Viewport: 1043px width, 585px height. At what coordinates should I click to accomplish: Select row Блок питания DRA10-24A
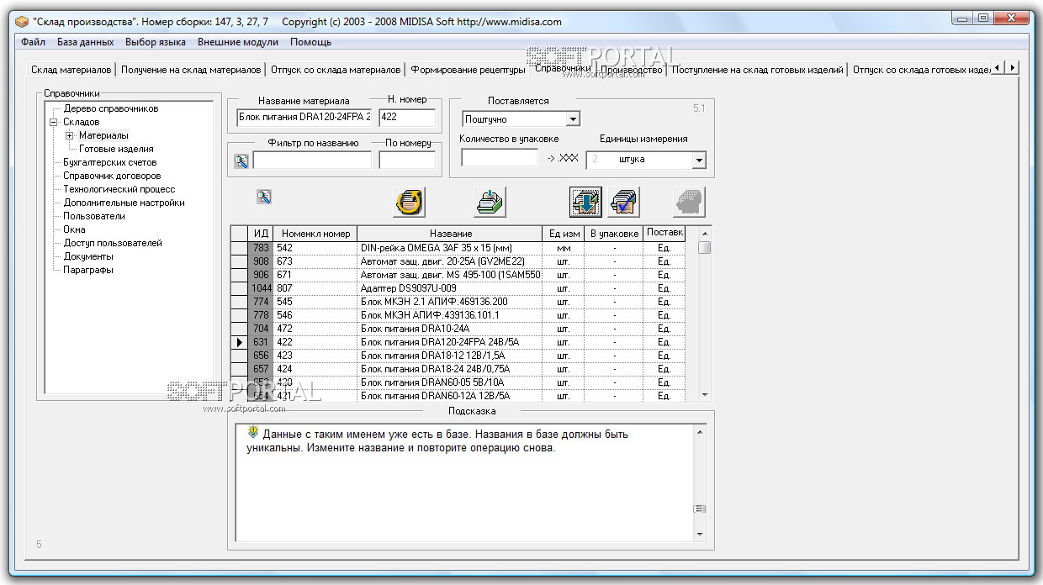click(x=458, y=329)
